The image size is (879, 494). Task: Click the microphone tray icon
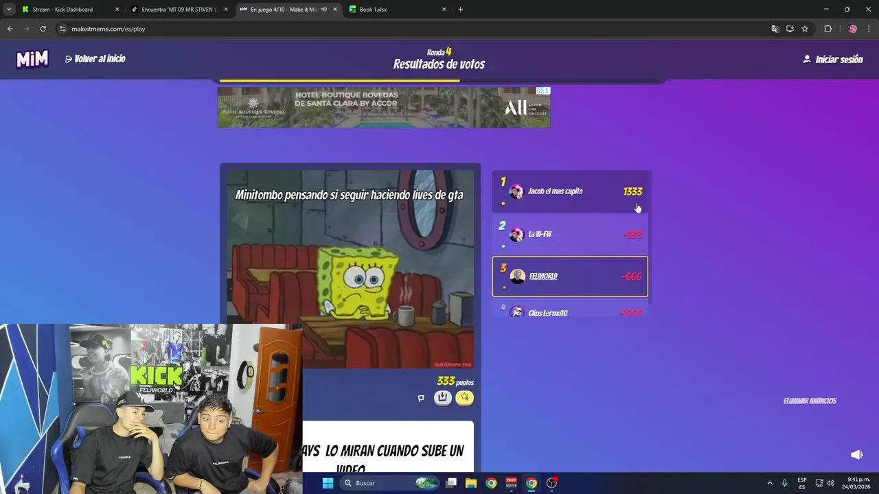coord(784,483)
